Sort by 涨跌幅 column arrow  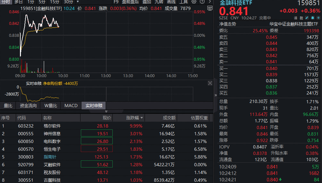click(x=142, y=118)
